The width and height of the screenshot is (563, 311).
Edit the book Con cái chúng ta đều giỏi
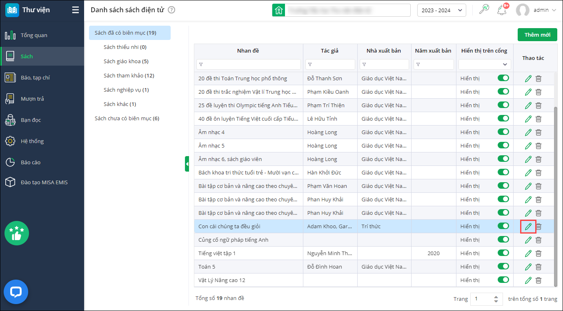point(528,227)
